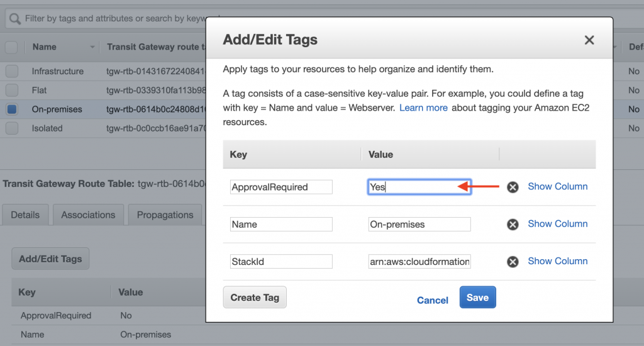The image size is (644, 346).
Task: Open the Propagations tab
Action: [x=165, y=215]
